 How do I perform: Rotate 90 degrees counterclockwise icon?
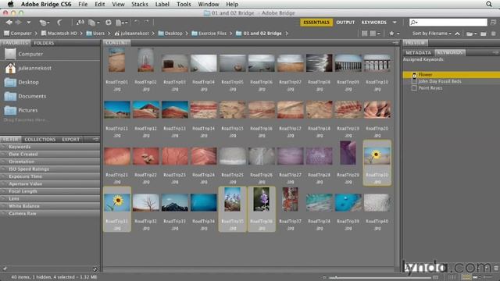point(137,22)
